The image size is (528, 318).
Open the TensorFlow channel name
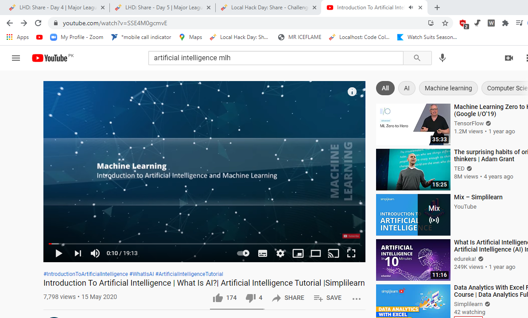469,123
